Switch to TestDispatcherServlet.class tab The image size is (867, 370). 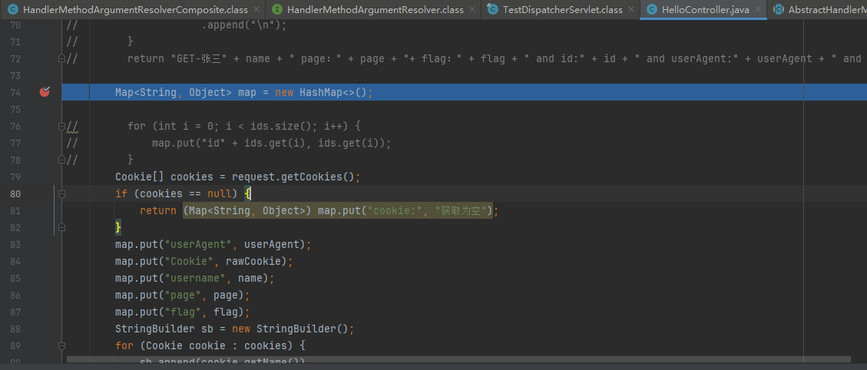[x=563, y=9]
